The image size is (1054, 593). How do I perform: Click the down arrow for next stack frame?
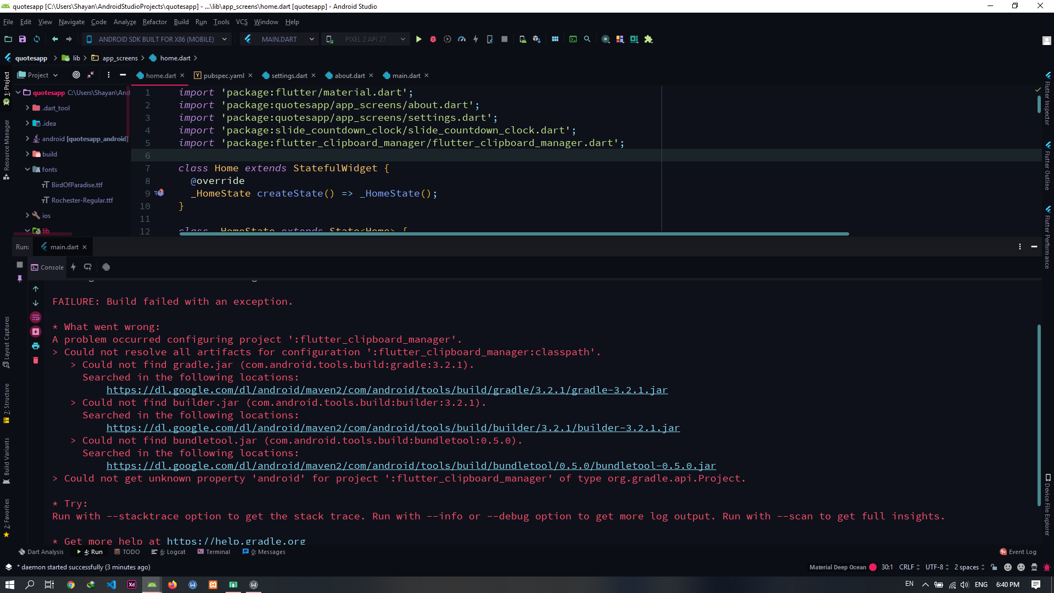pos(36,303)
